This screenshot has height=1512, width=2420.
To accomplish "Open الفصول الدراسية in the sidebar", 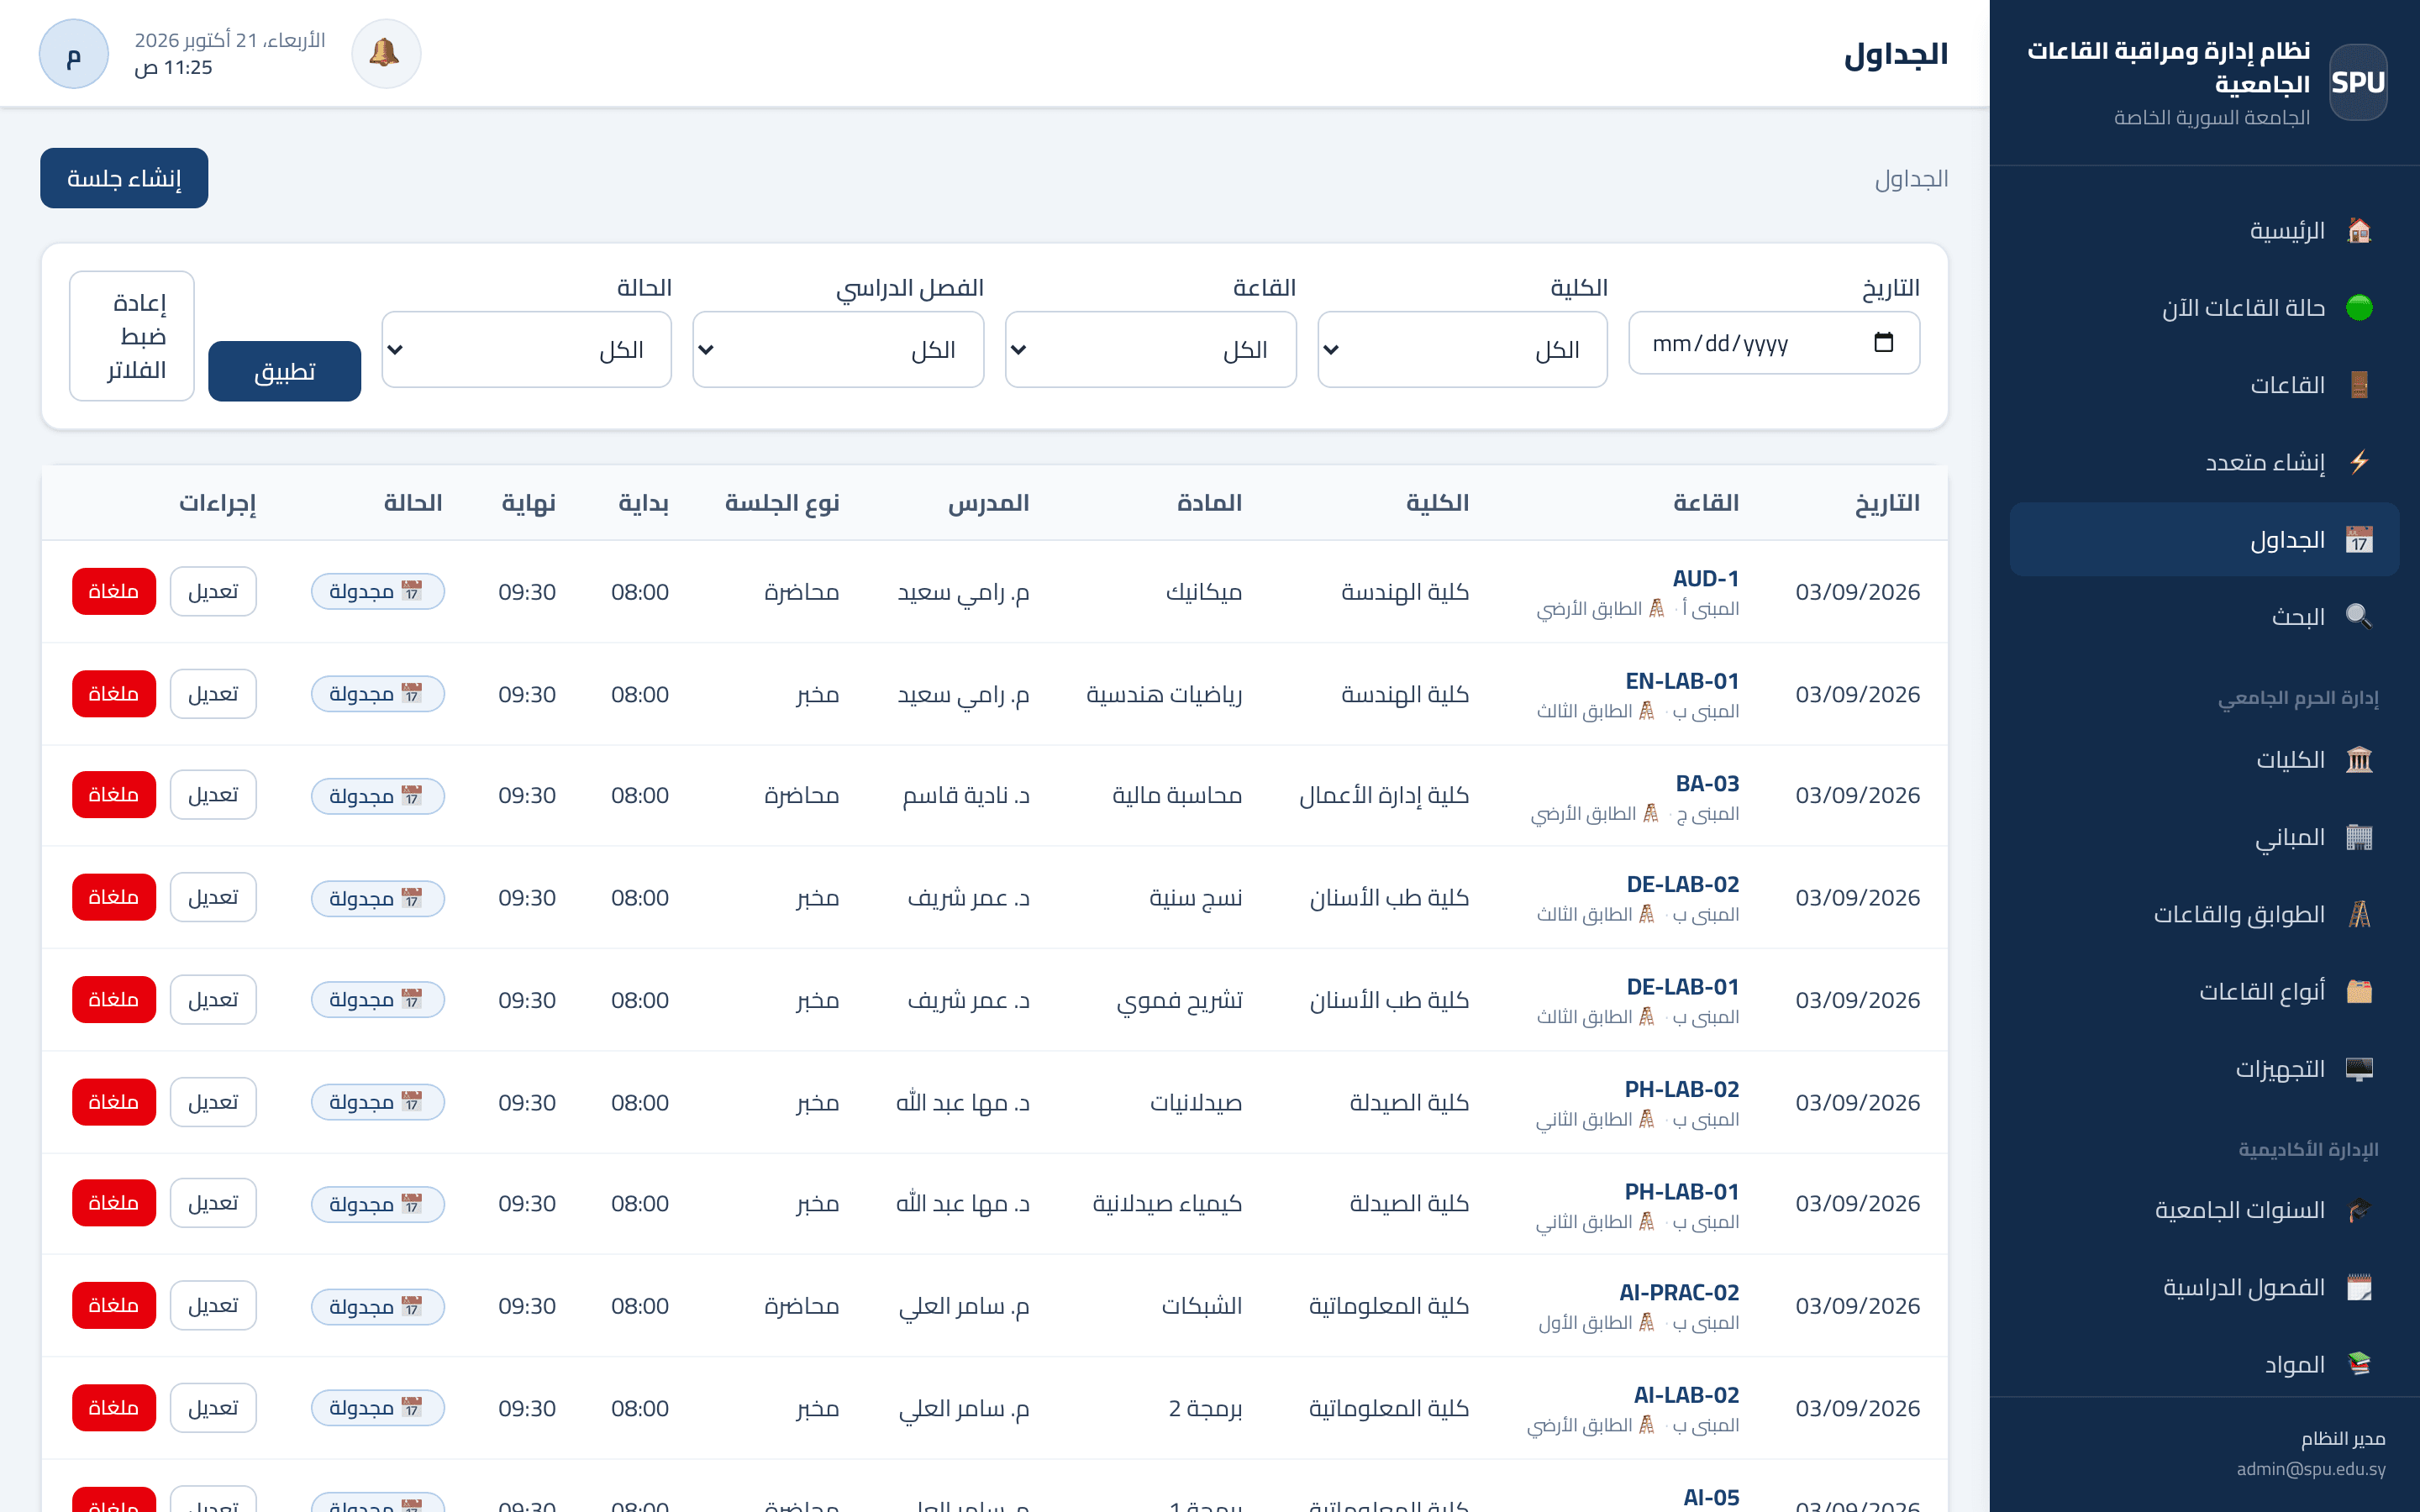I will (x=2204, y=1287).
